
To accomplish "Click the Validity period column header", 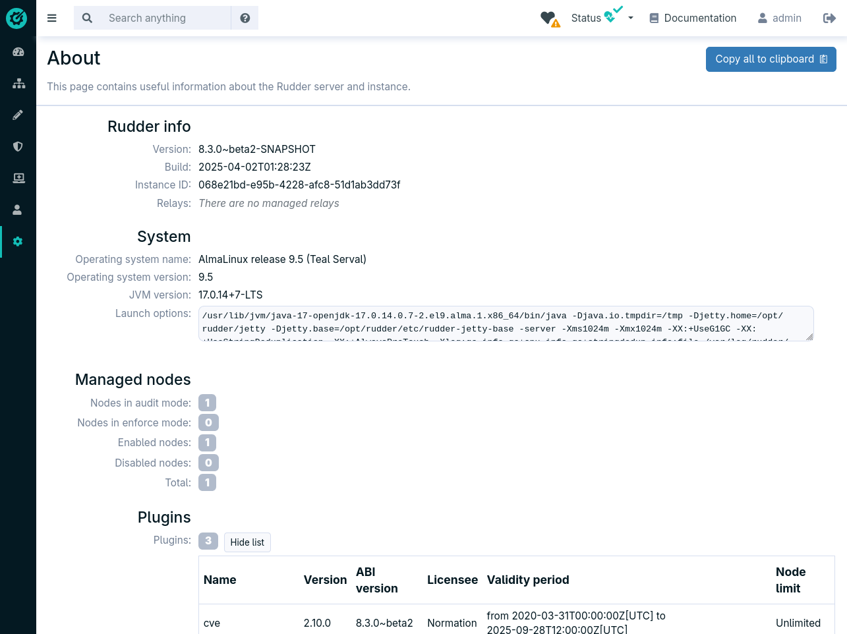I will [528, 580].
